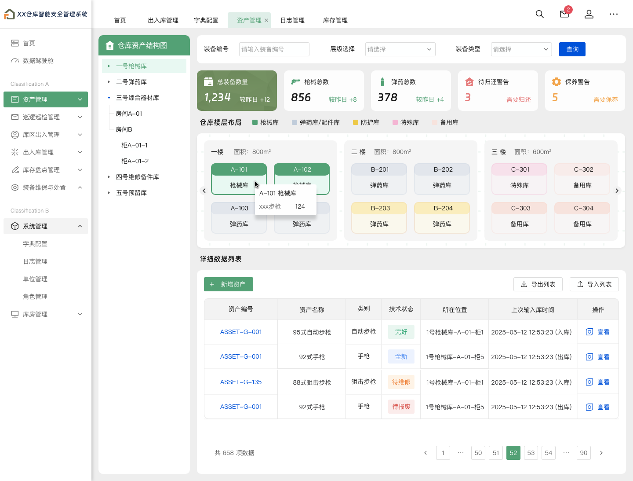Click the 枪械总数 gun icon

295,82
